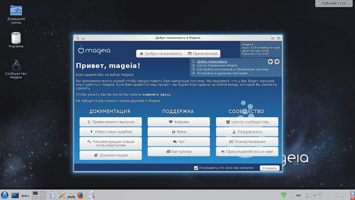Click the lock screen icon in the panel

click(352, 193)
